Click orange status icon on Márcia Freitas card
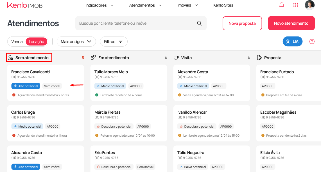Screen dimensions: 321x172 point(97,136)
